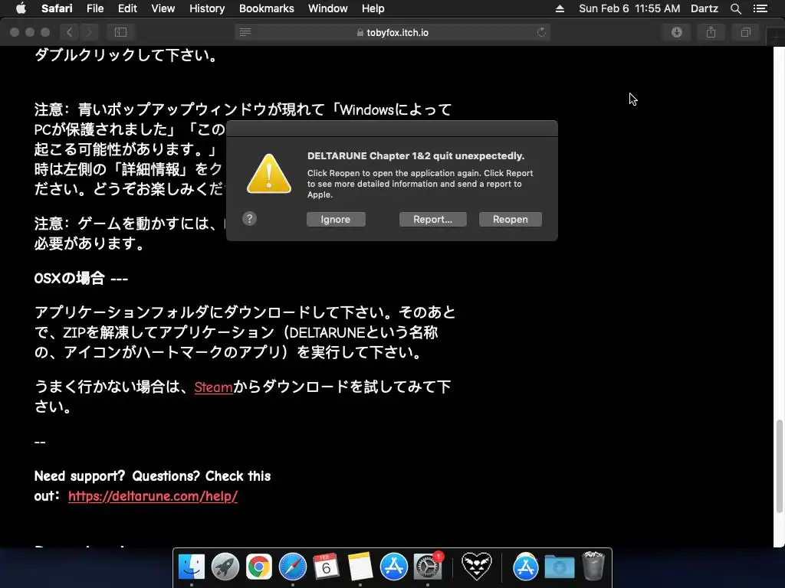Show all tabs overview button
785x588 pixels.
coord(745,32)
